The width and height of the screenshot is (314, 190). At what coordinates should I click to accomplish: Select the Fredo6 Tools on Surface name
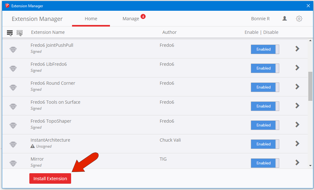tap(56, 102)
